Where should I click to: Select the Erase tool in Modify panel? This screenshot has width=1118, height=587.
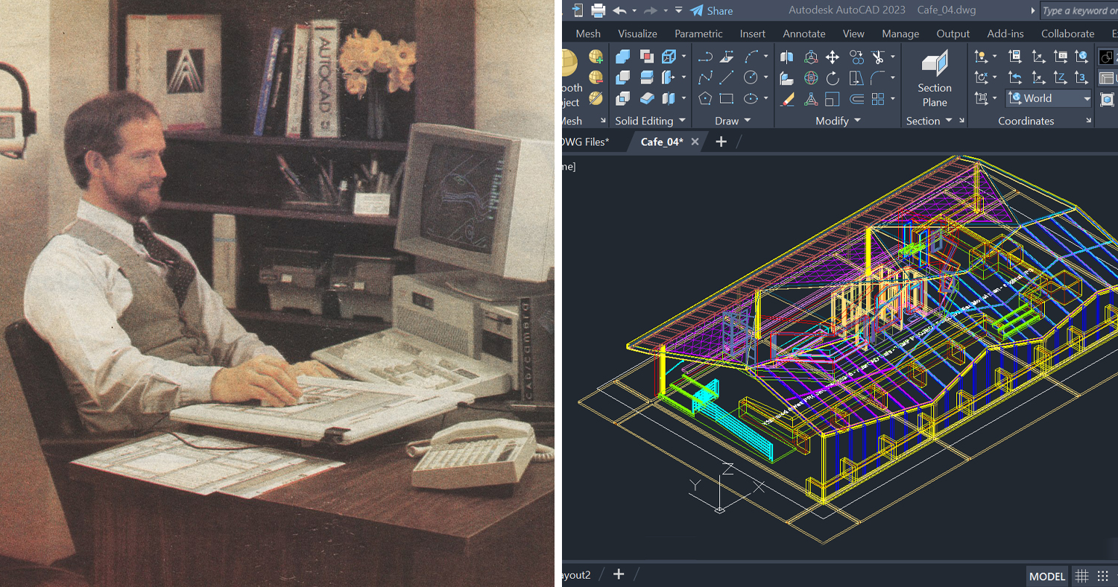point(787,98)
